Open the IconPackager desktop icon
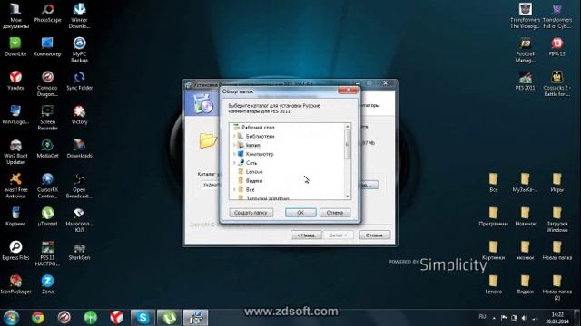The width and height of the screenshot is (581, 326). (15, 284)
